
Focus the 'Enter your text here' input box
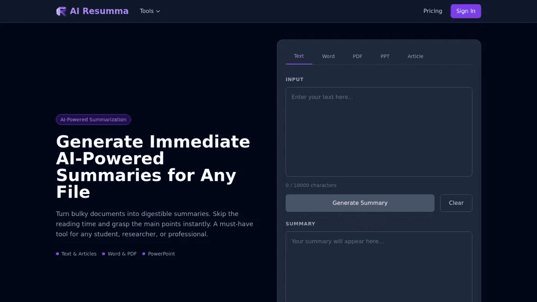pyautogui.click(x=379, y=132)
